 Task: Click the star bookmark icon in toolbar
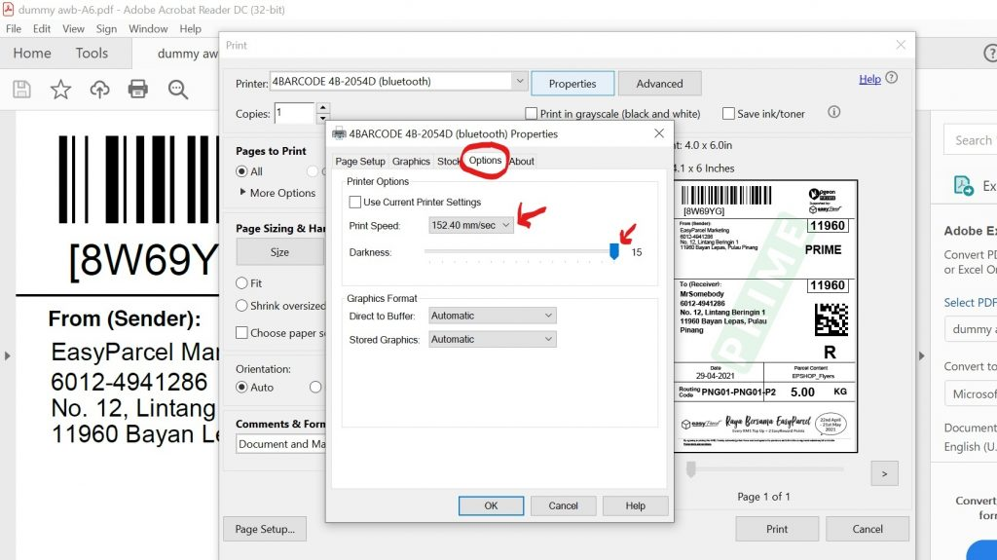click(60, 89)
